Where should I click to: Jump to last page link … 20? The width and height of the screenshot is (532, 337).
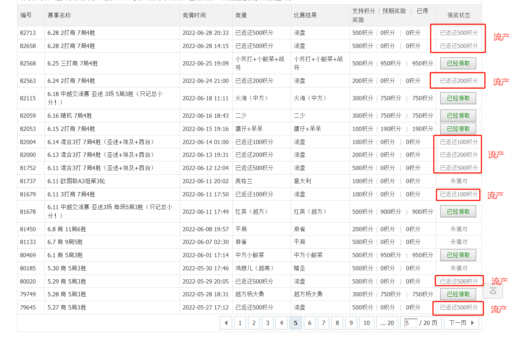coord(387,323)
